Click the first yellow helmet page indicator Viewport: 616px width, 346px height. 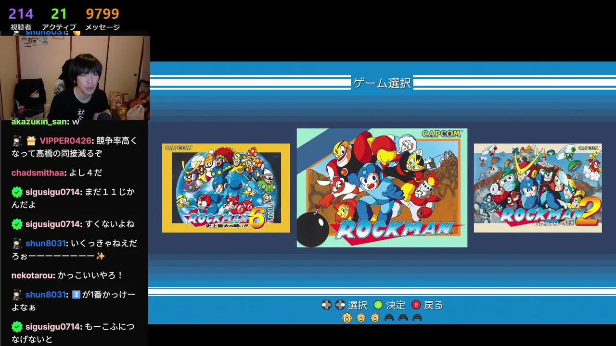[347, 318]
